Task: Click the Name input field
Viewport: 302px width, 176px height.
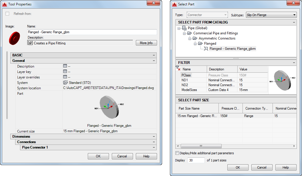Action: 92,32
